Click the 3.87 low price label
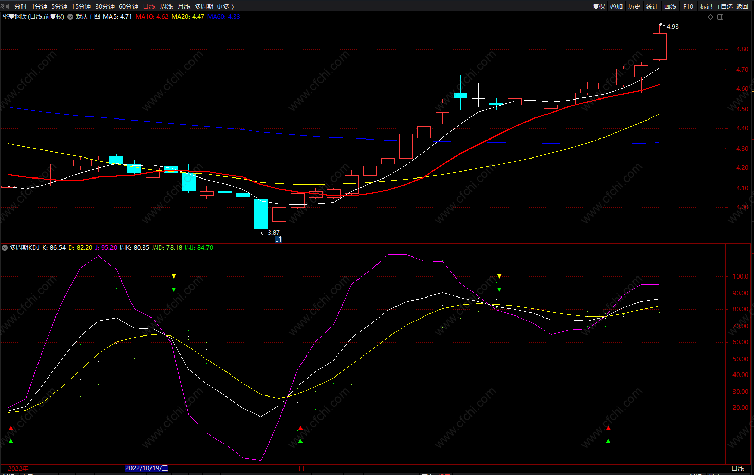This screenshot has height=475, width=754. (274, 233)
